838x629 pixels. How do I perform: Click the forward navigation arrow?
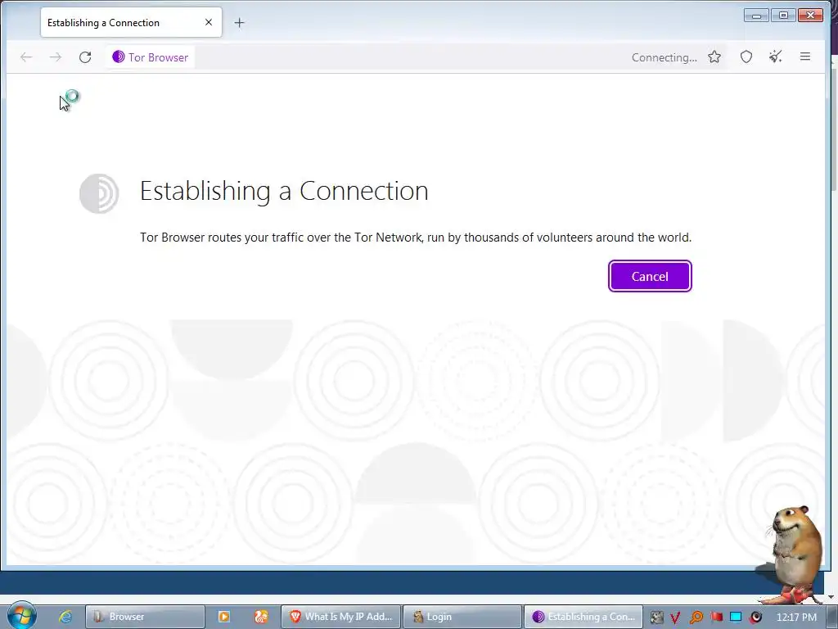[x=56, y=57]
